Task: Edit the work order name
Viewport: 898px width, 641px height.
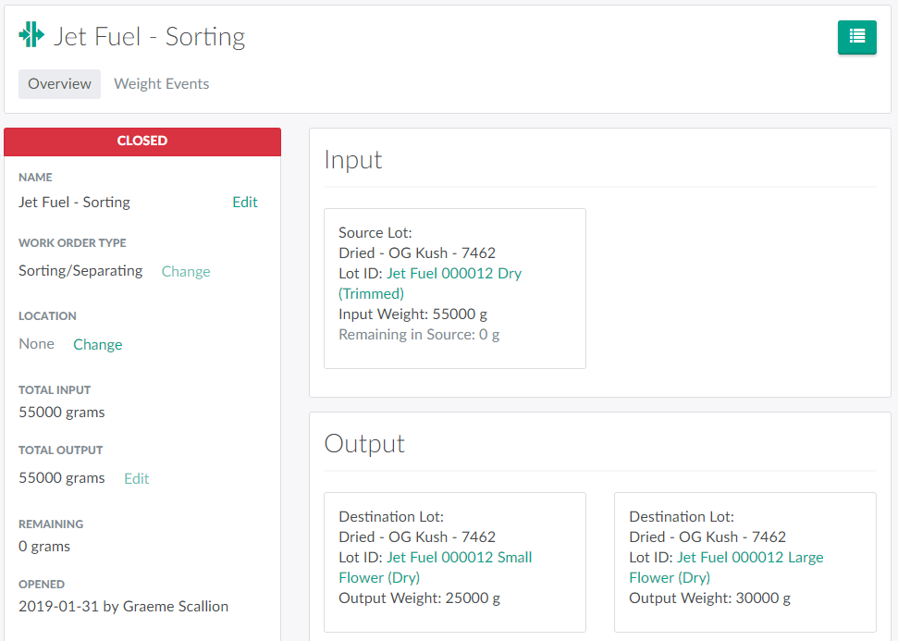Action: point(244,203)
